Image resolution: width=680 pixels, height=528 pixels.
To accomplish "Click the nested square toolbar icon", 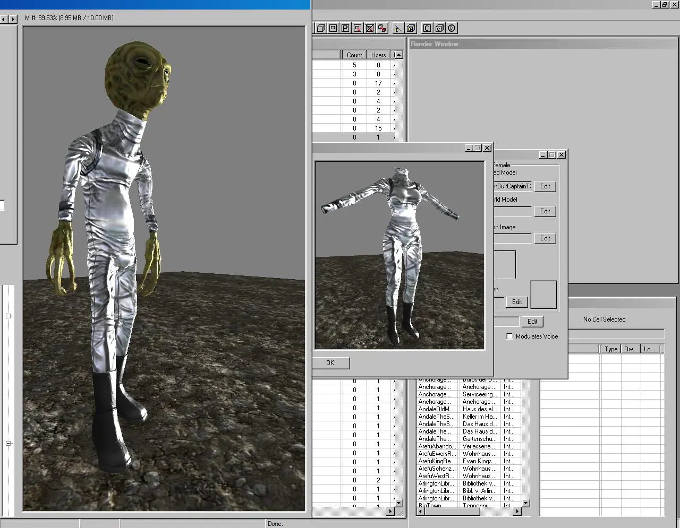I will click(333, 28).
